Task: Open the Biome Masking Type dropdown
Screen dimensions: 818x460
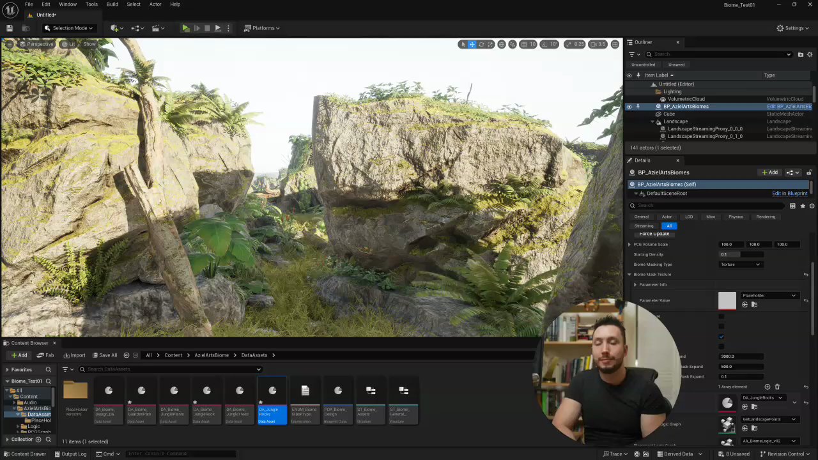Action: pos(741,264)
